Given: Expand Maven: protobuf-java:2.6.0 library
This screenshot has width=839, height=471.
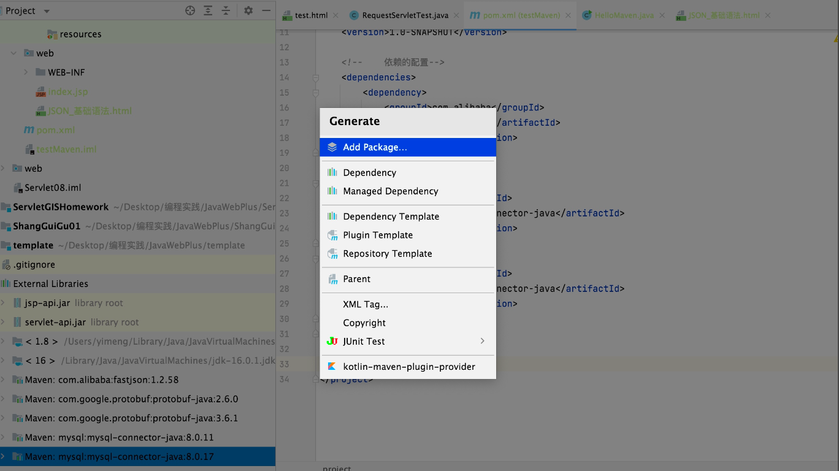Looking at the screenshot, I should tap(3, 399).
